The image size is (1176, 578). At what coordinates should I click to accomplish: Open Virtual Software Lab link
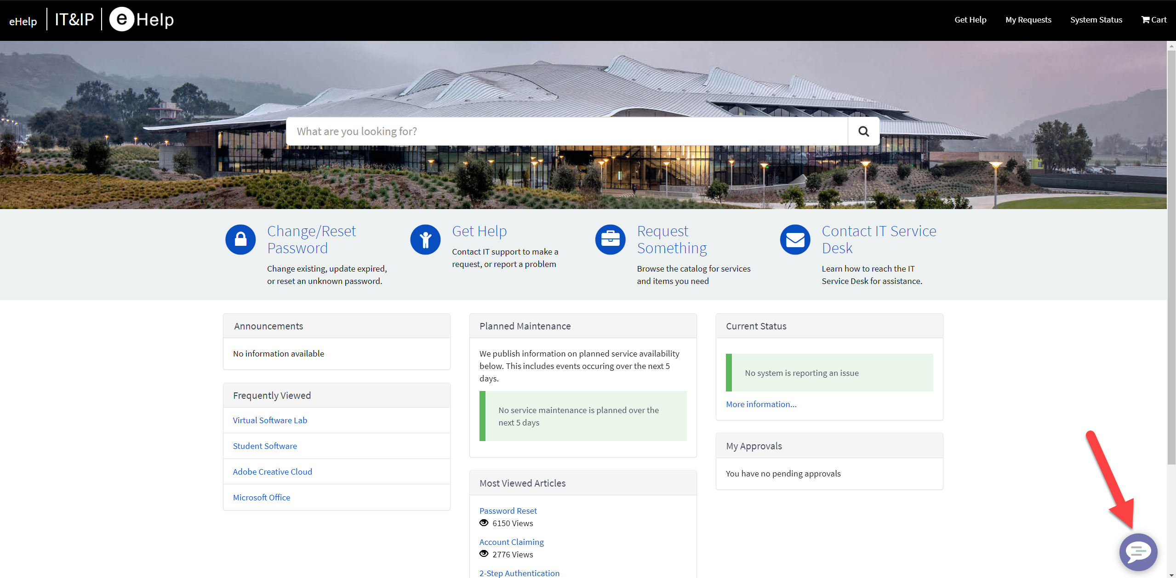click(270, 420)
